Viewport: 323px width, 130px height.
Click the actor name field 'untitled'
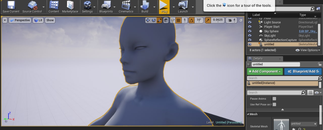pos(276,64)
